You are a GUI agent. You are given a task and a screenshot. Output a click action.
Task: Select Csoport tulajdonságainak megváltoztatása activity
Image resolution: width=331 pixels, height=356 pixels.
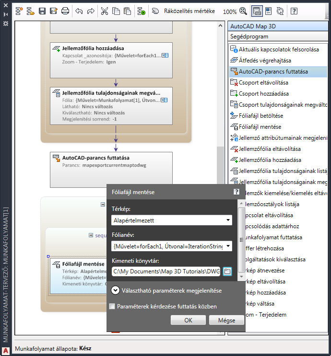[x=278, y=105]
